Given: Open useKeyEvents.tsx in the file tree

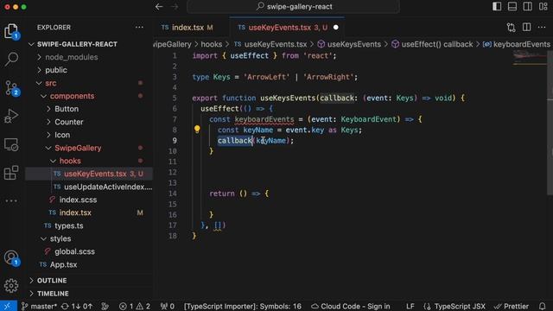Looking at the screenshot, I should pyautogui.click(x=89, y=174).
